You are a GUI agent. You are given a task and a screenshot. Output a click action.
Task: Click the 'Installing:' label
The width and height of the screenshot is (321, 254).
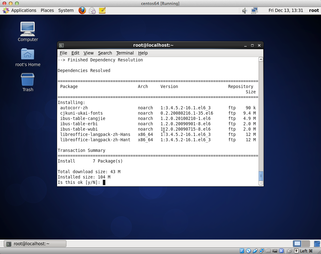pyautogui.click(x=71, y=103)
